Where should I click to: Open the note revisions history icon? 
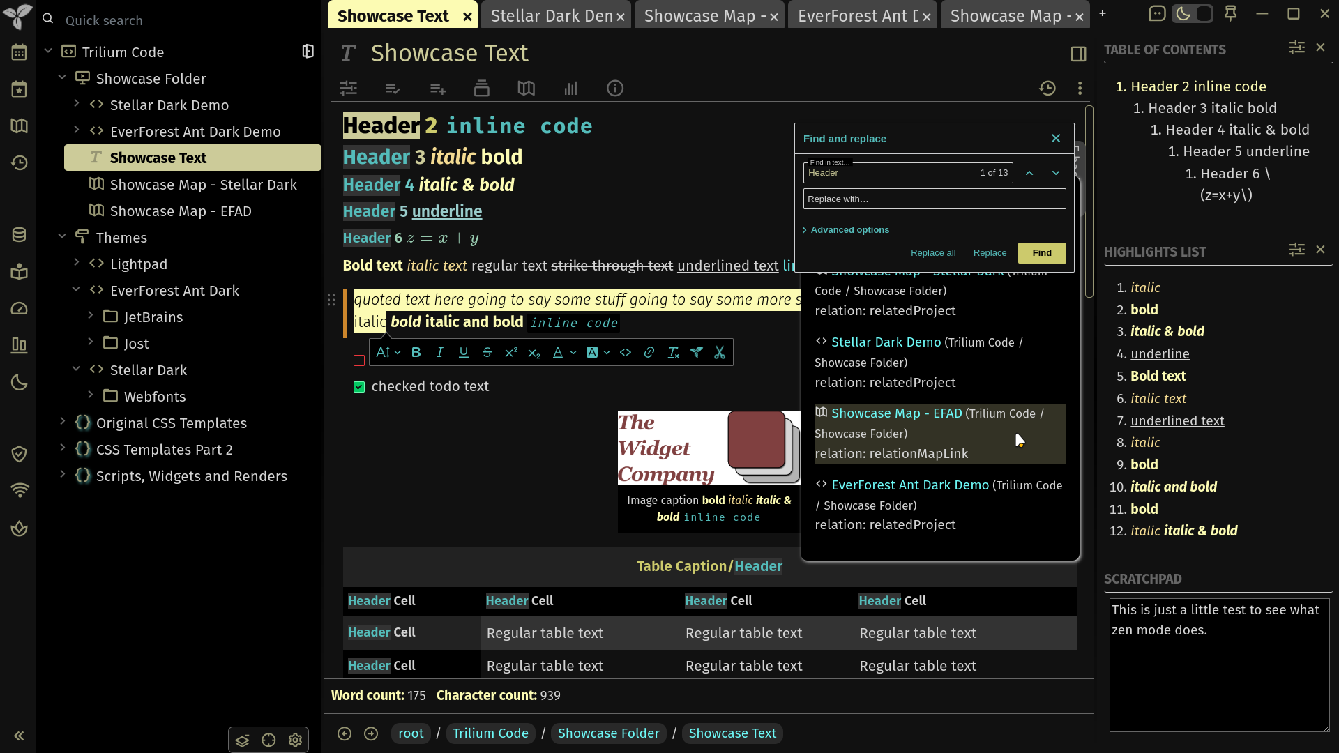tap(1047, 89)
